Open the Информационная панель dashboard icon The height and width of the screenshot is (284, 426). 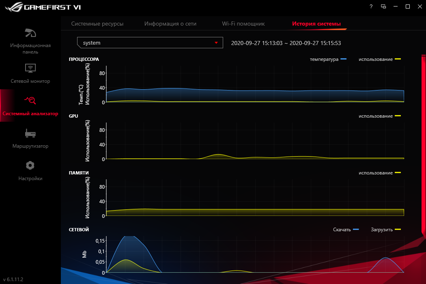point(30,33)
